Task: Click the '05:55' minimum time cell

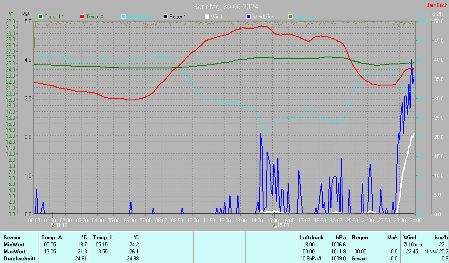Action: pos(50,245)
